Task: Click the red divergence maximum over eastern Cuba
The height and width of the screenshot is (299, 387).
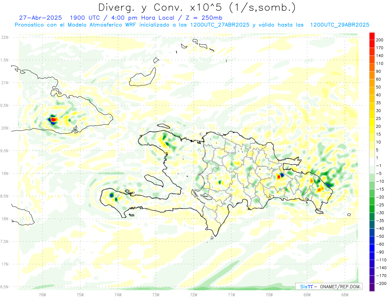Action: coord(54,119)
